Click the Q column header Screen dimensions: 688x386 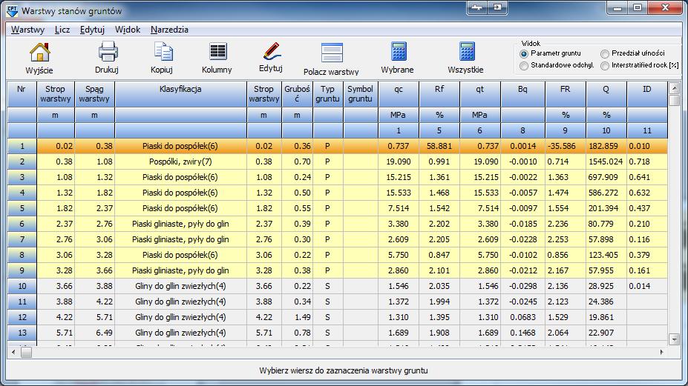[606, 94]
